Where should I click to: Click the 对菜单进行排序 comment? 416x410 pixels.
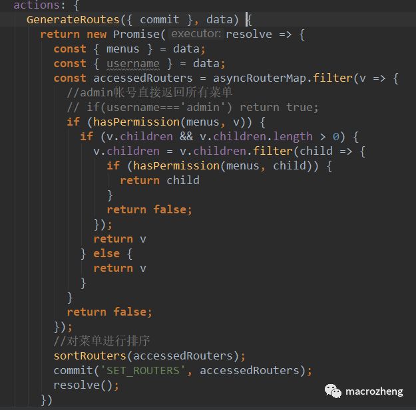(103, 341)
